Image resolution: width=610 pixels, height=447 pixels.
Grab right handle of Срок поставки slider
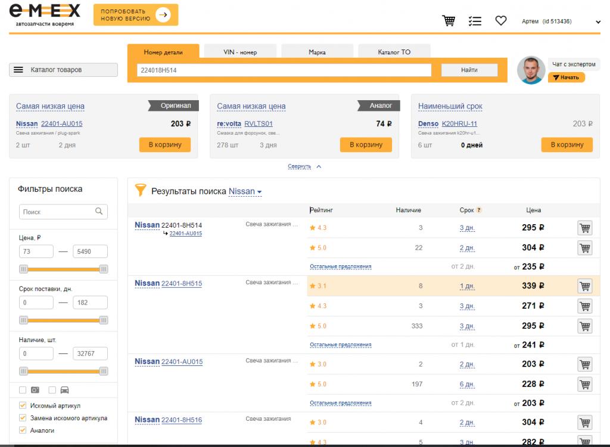(104, 320)
